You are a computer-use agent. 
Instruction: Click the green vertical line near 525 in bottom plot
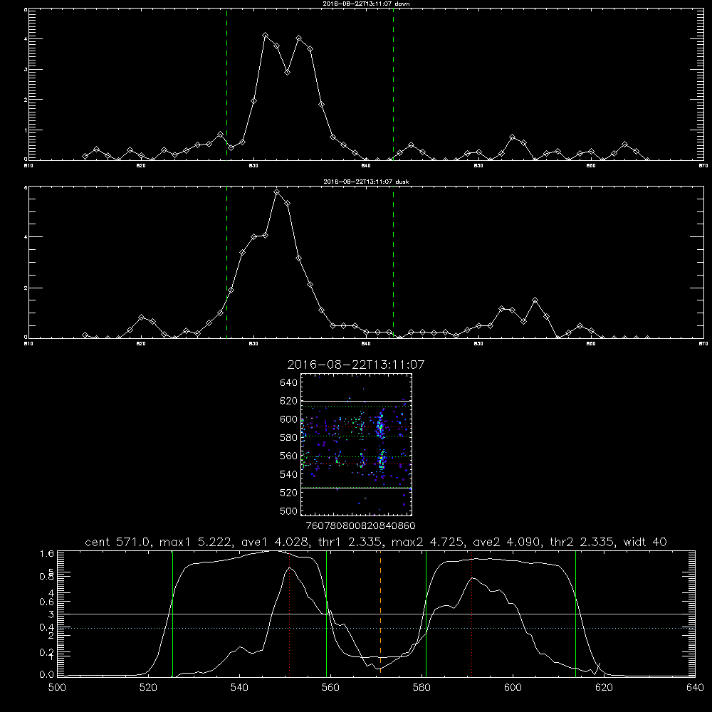[x=172, y=613]
